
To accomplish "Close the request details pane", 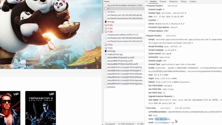I will pos(146,1).
